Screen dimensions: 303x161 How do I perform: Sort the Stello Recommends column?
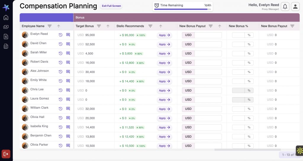click(161, 26)
